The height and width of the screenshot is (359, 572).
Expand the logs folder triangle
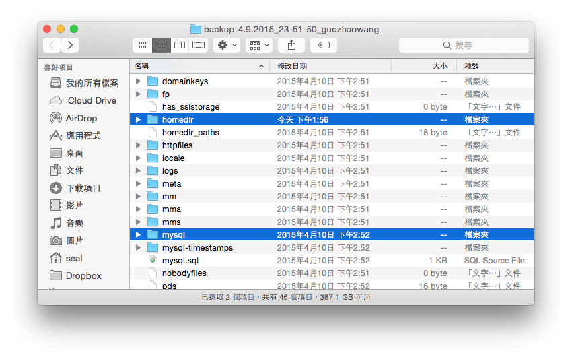138,170
